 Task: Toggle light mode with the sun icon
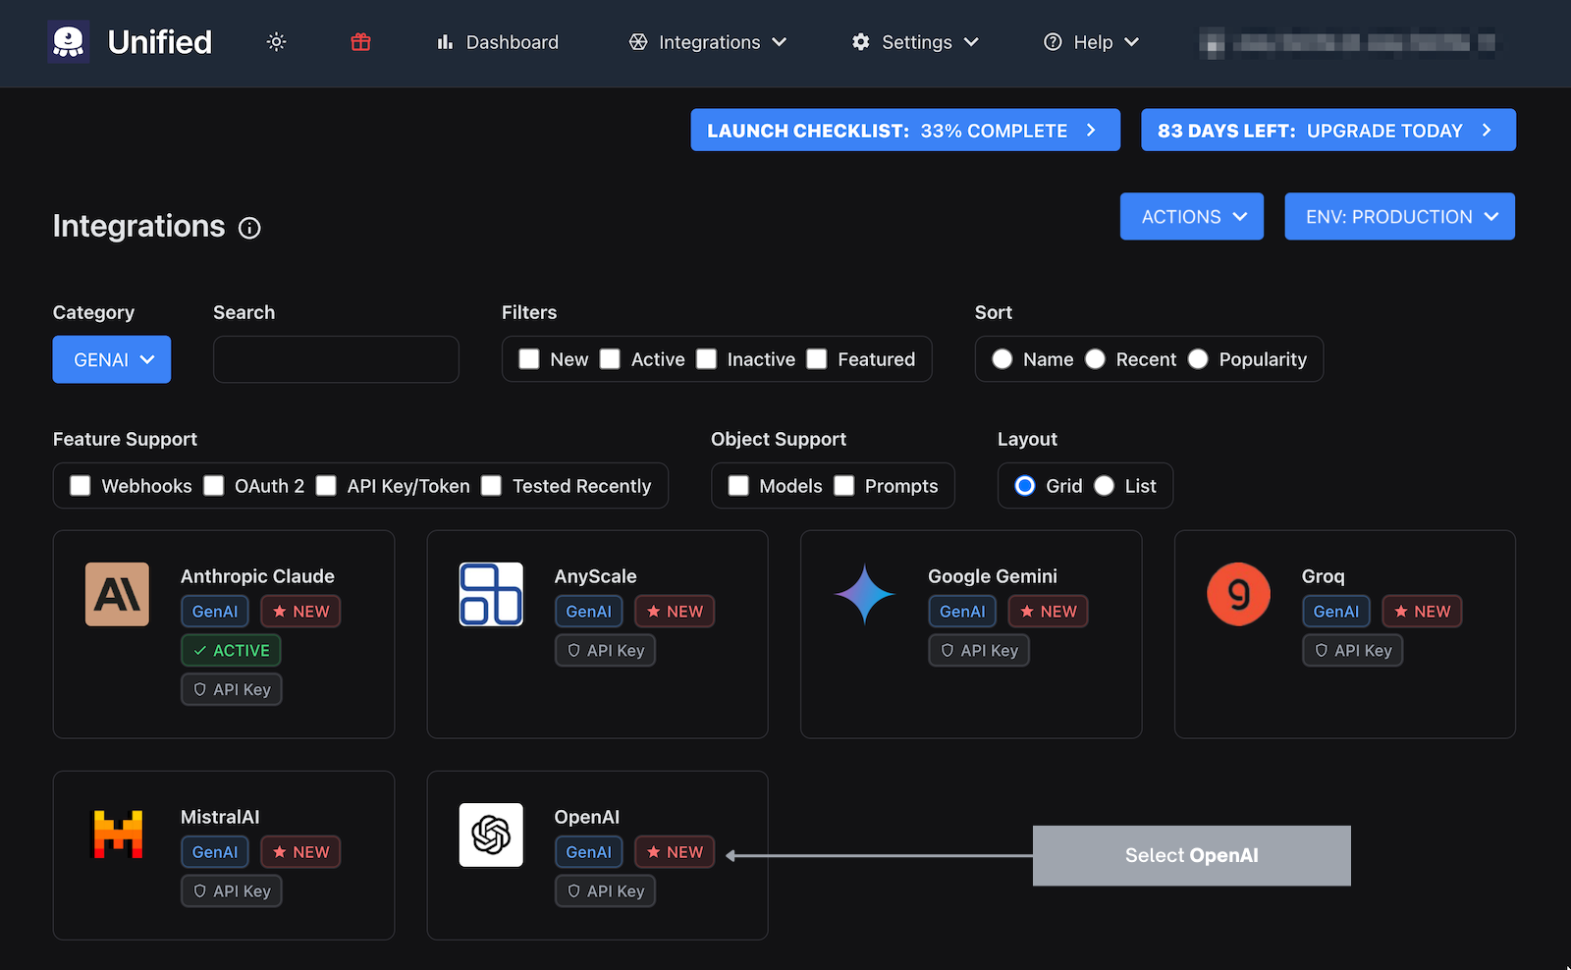point(276,42)
